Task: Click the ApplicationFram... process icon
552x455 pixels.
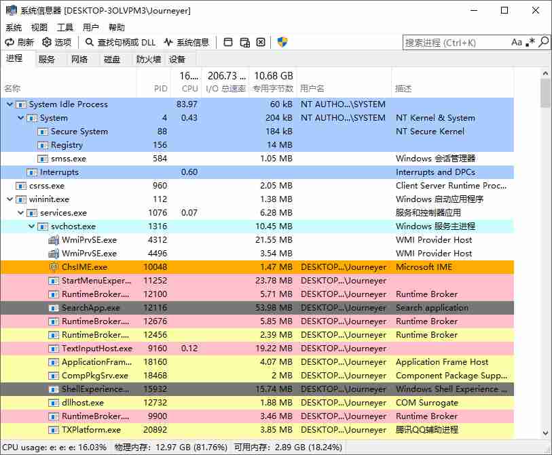Action: [x=54, y=362]
